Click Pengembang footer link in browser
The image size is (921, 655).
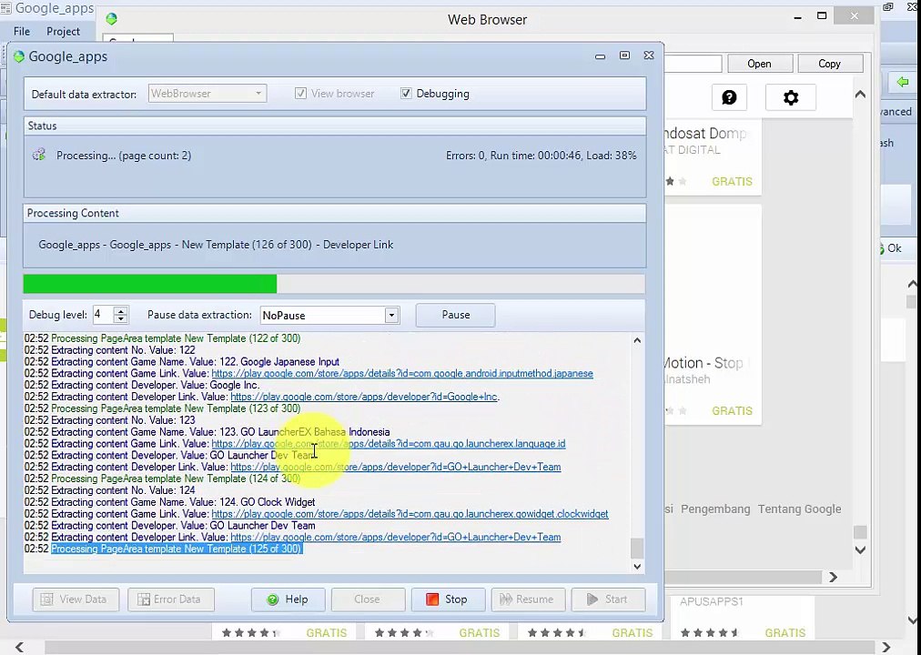715,509
